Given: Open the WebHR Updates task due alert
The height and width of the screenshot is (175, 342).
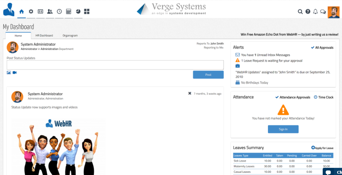Looking at the screenshot, I should (x=283, y=75).
